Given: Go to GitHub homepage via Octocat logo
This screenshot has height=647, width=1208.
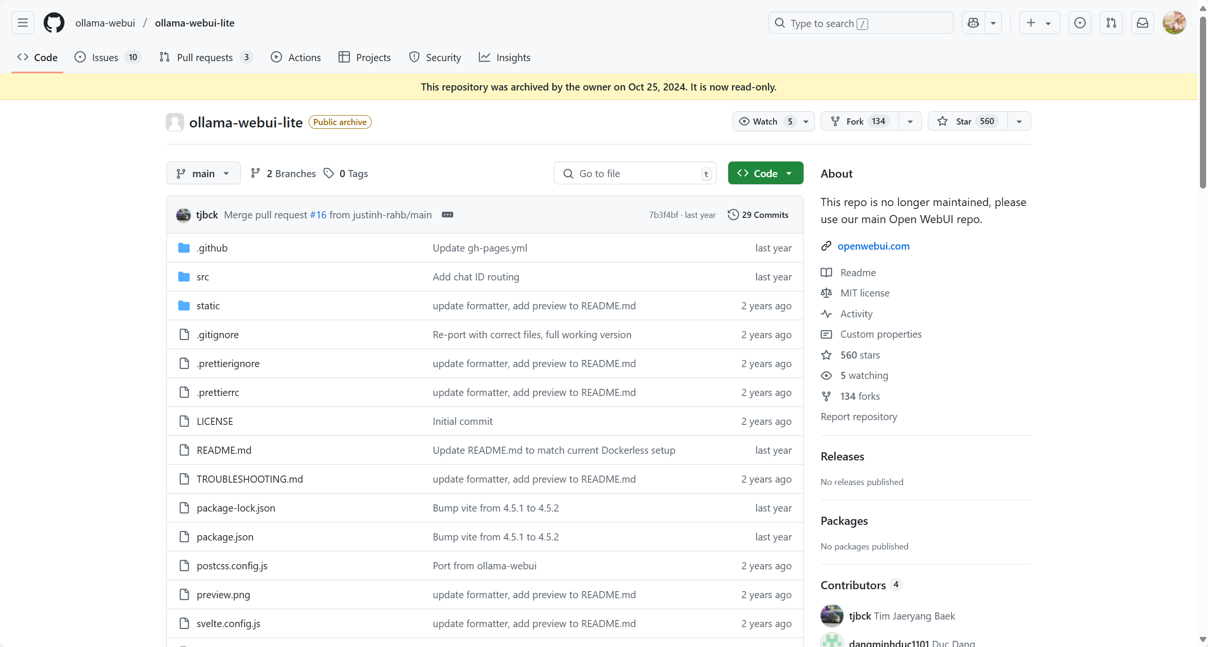Looking at the screenshot, I should [x=54, y=23].
